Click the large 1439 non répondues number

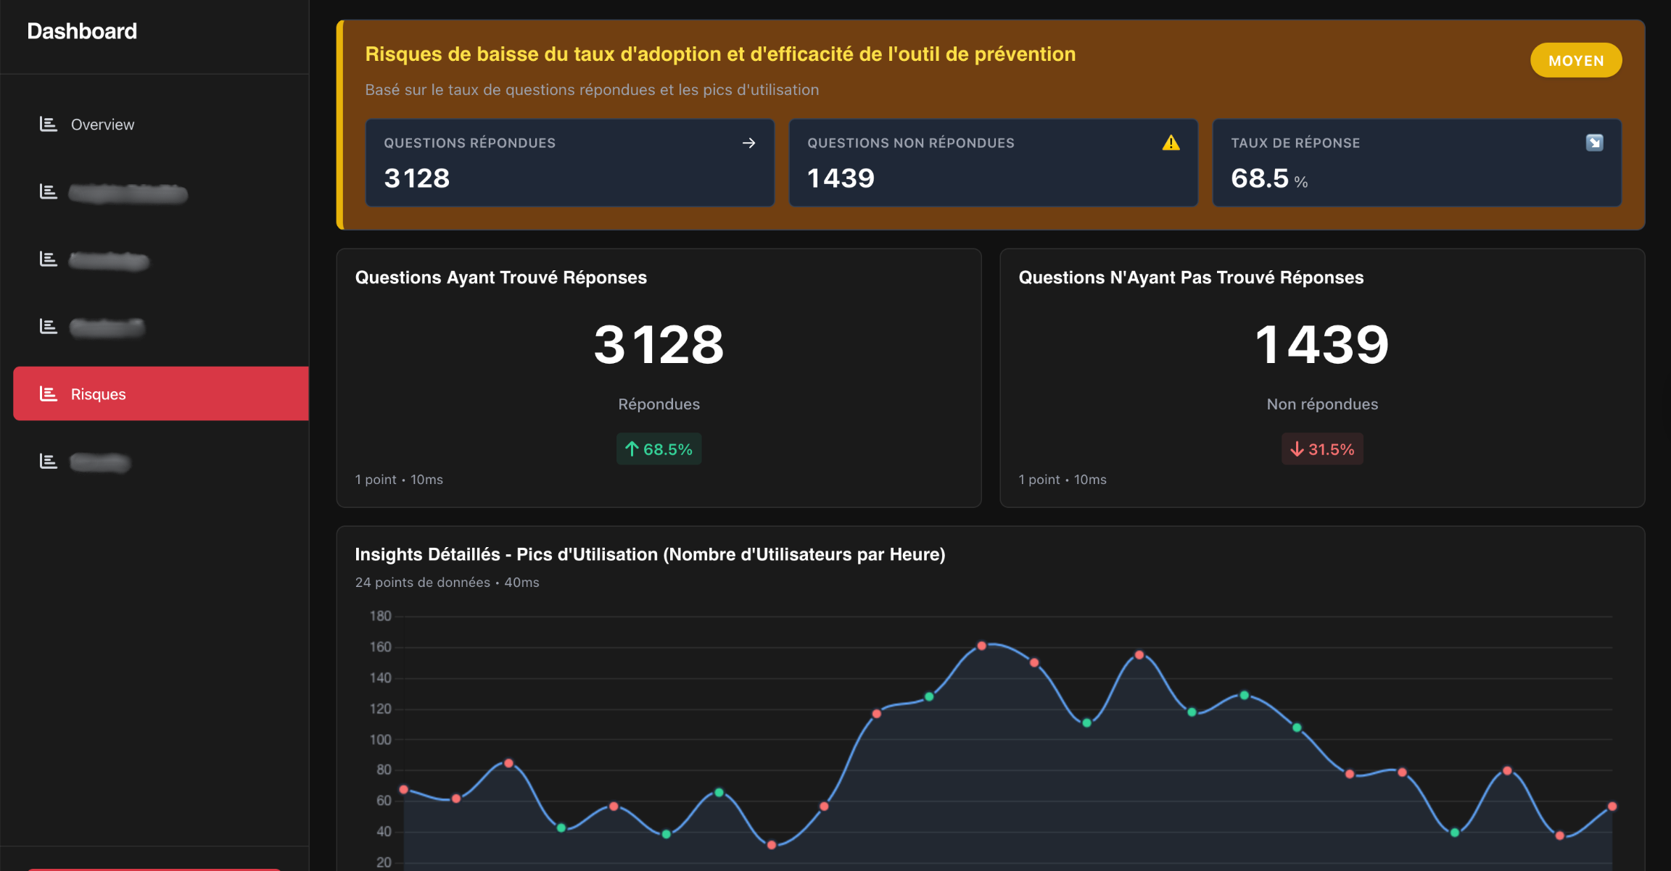coord(1321,344)
